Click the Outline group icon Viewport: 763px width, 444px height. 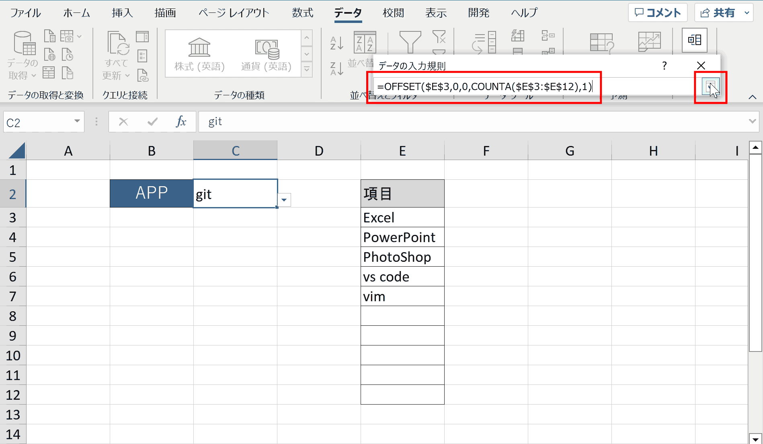click(695, 40)
